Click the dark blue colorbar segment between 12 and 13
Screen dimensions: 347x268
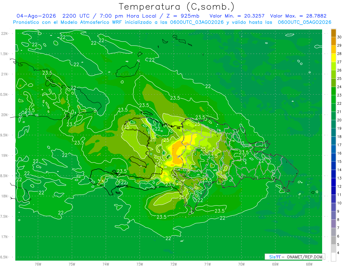click(333, 182)
